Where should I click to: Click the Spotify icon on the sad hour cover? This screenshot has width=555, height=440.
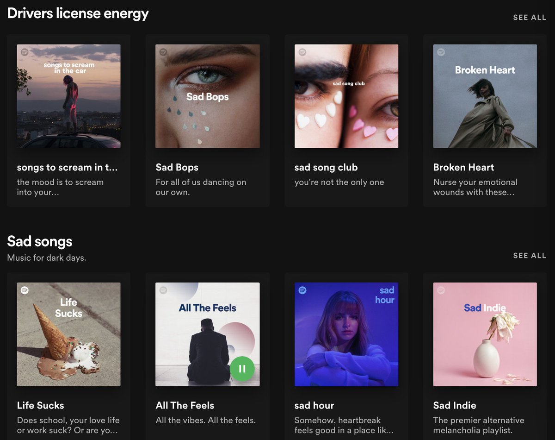302,290
